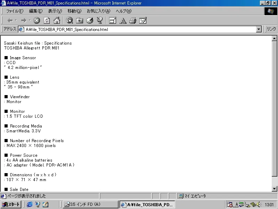Click the '35mm equivalent' line
The height and width of the screenshot is (209, 278).
(23, 82)
